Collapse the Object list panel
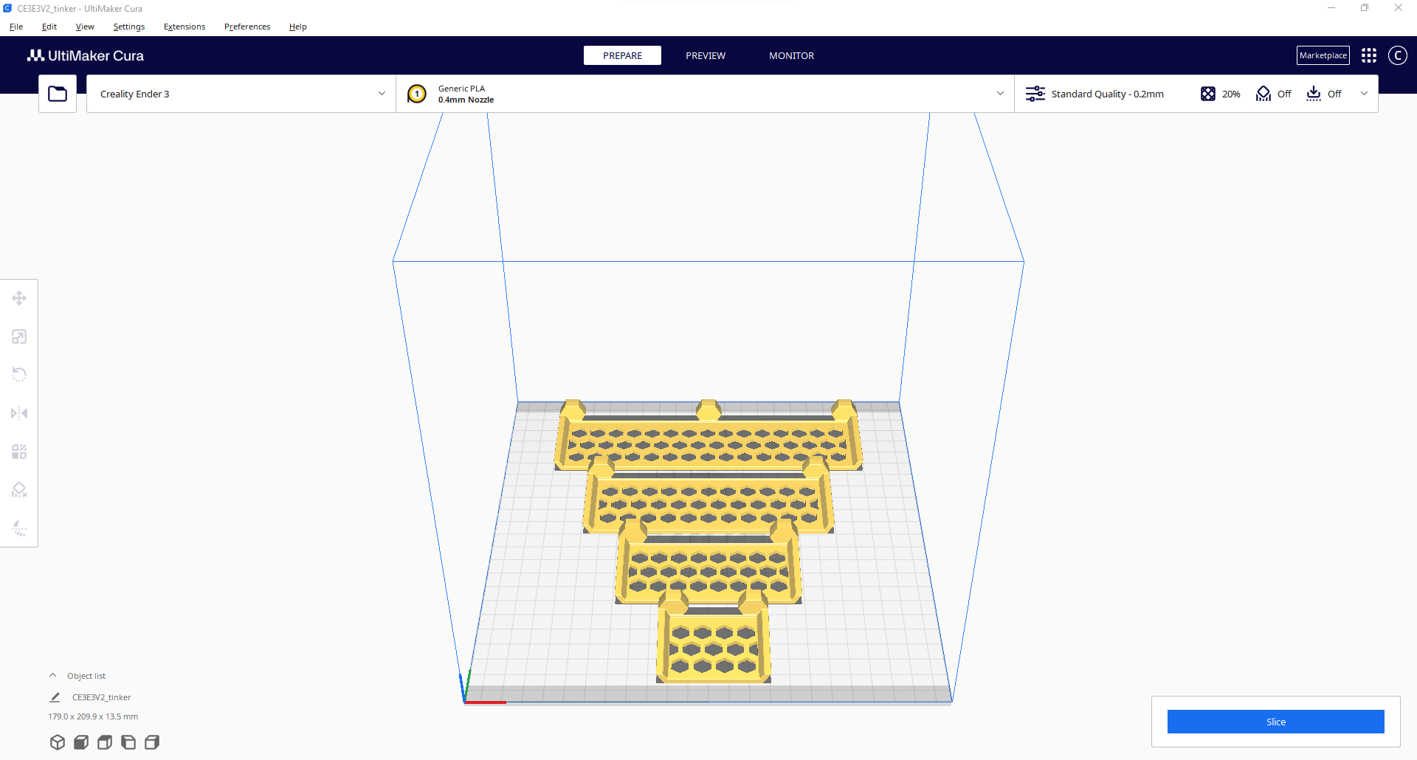 point(53,674)
